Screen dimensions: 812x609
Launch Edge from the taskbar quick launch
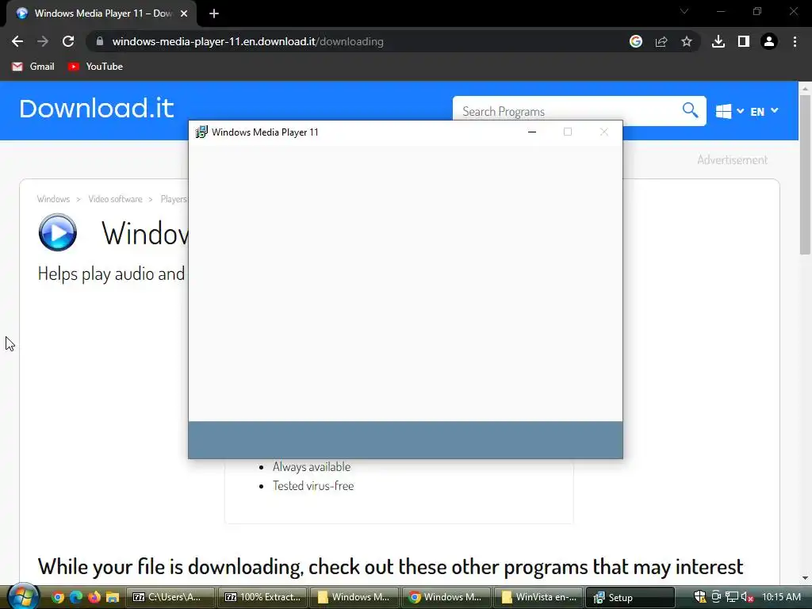coord(76,597)
